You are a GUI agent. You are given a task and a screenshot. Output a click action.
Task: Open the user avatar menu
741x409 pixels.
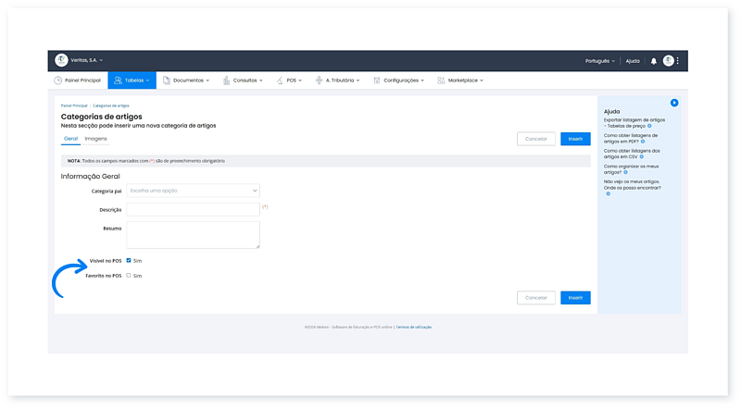(668, 61)
